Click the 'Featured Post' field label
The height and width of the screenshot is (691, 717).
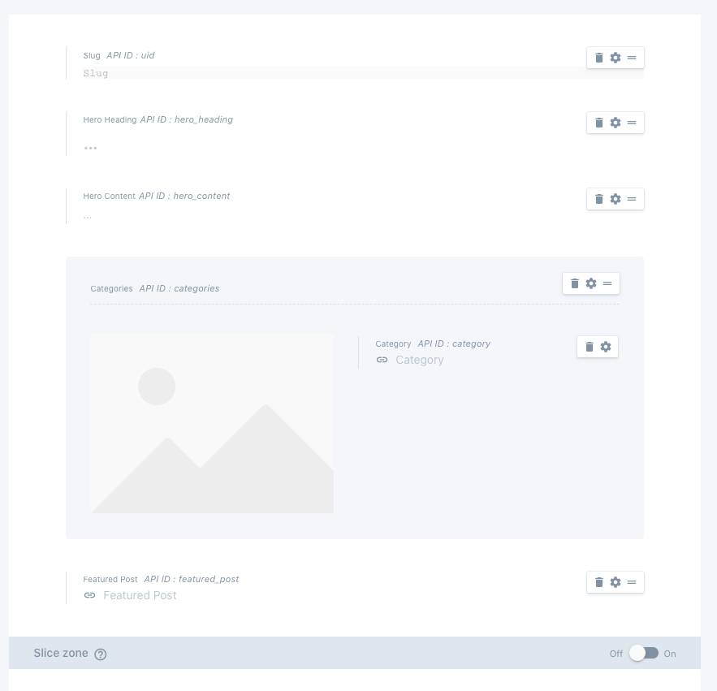coord(110,579)
